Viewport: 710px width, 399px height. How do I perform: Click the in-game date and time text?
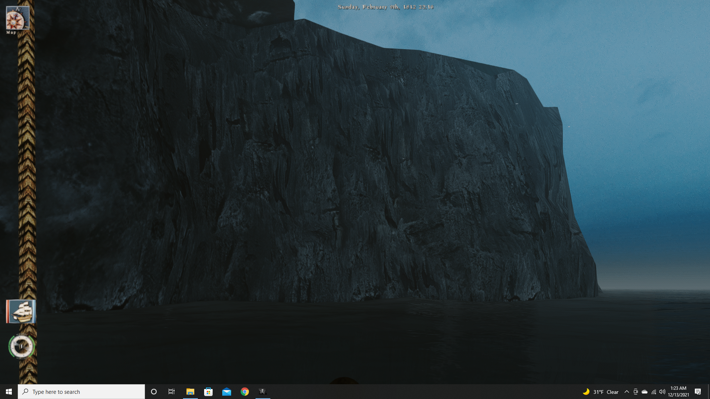coord(385,7)
